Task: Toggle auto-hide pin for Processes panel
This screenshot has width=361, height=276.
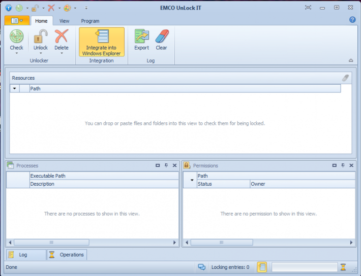Action: pos(166,165)
